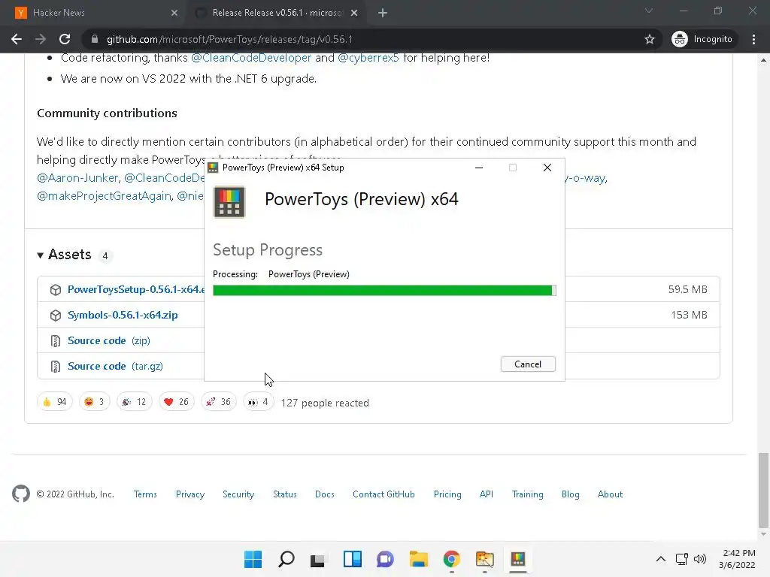Screen dimensions: 770x577
Task: Open the Pricing footer link
Action: (447, 494)
